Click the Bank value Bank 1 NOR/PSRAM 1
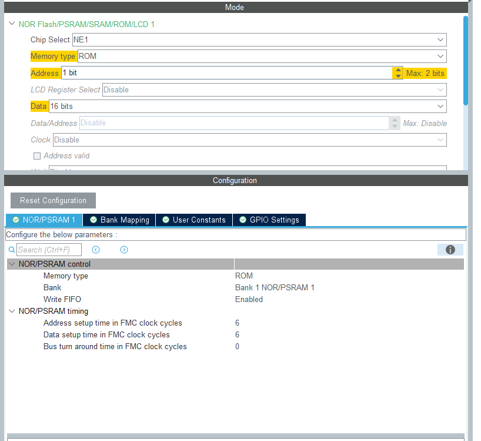 [x=275, y=287]
